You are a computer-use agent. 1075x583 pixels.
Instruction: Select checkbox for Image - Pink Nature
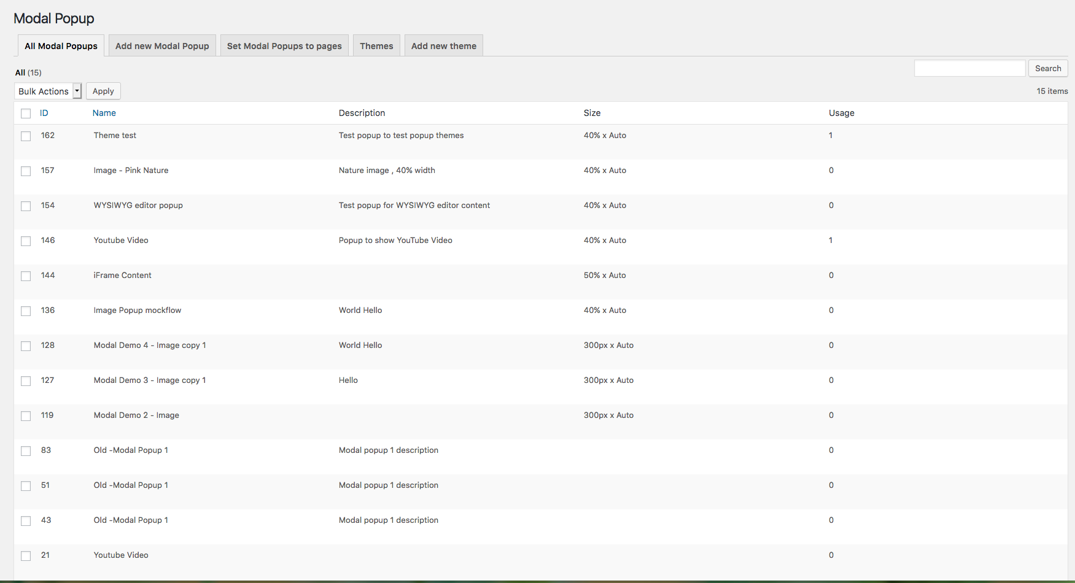(26, 171)
